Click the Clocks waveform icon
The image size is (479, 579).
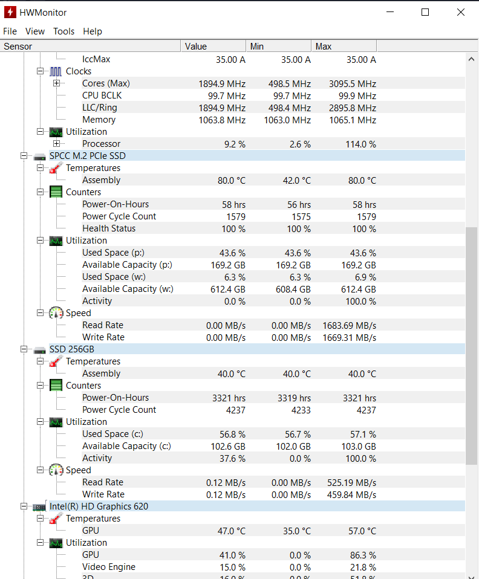coord(56,71)
